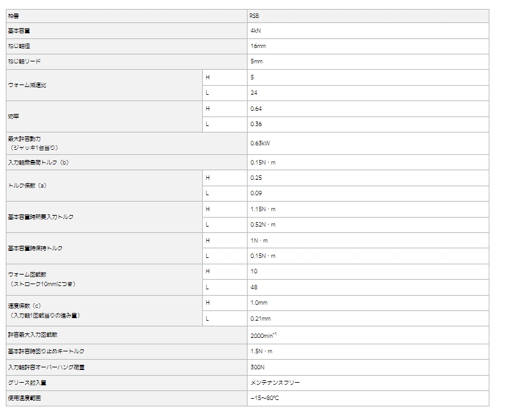The image size is (506, 416).
Task: Click the RSB model value cell
Action: pos(255,15)
